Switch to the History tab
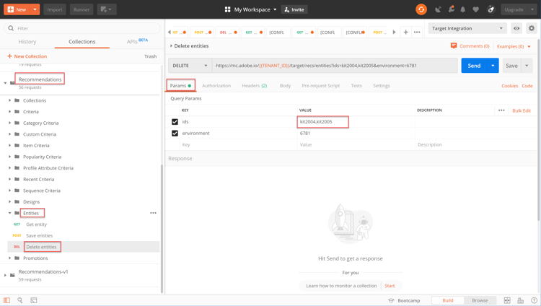Viewport: 541px width, 306px height. point(27,41)
